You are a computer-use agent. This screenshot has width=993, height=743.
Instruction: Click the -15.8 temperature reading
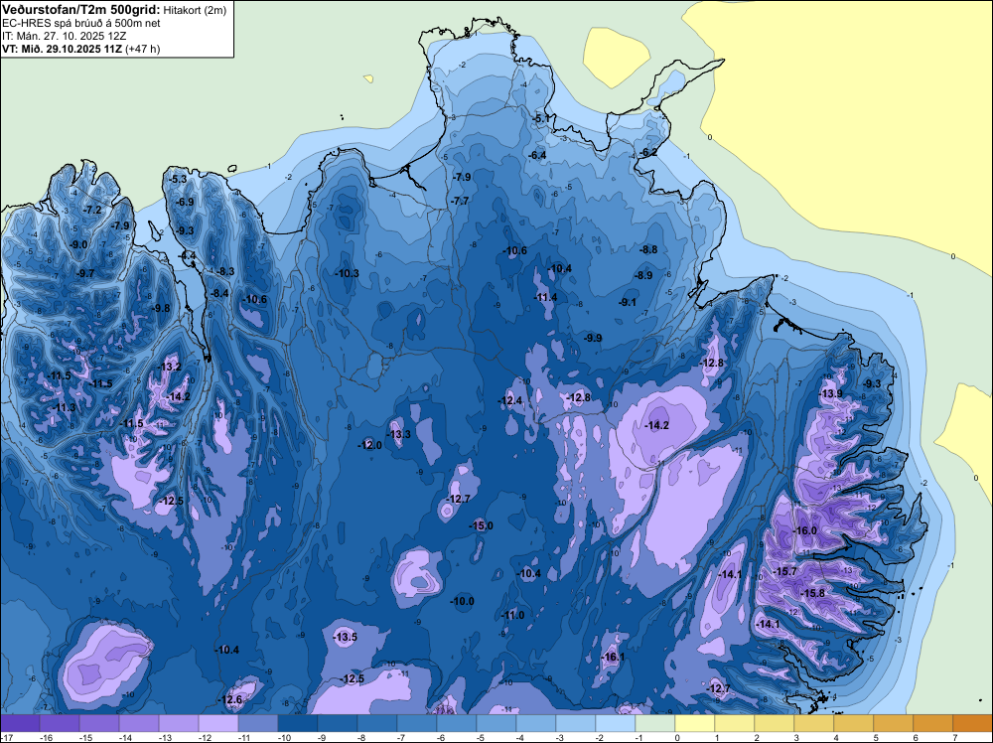click(813, 593)
